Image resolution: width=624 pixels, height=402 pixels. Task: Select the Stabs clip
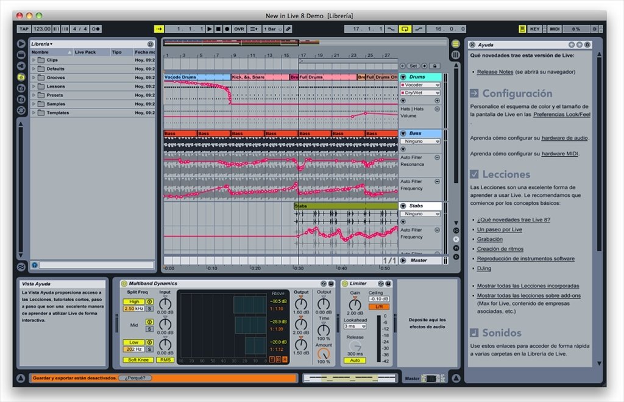click(x=346, y=206)
